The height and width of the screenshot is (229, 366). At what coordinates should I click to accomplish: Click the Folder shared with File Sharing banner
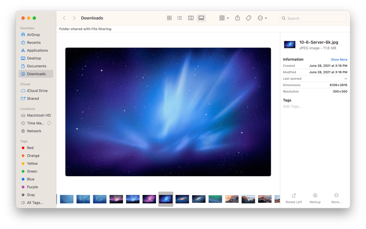(85, 29)
